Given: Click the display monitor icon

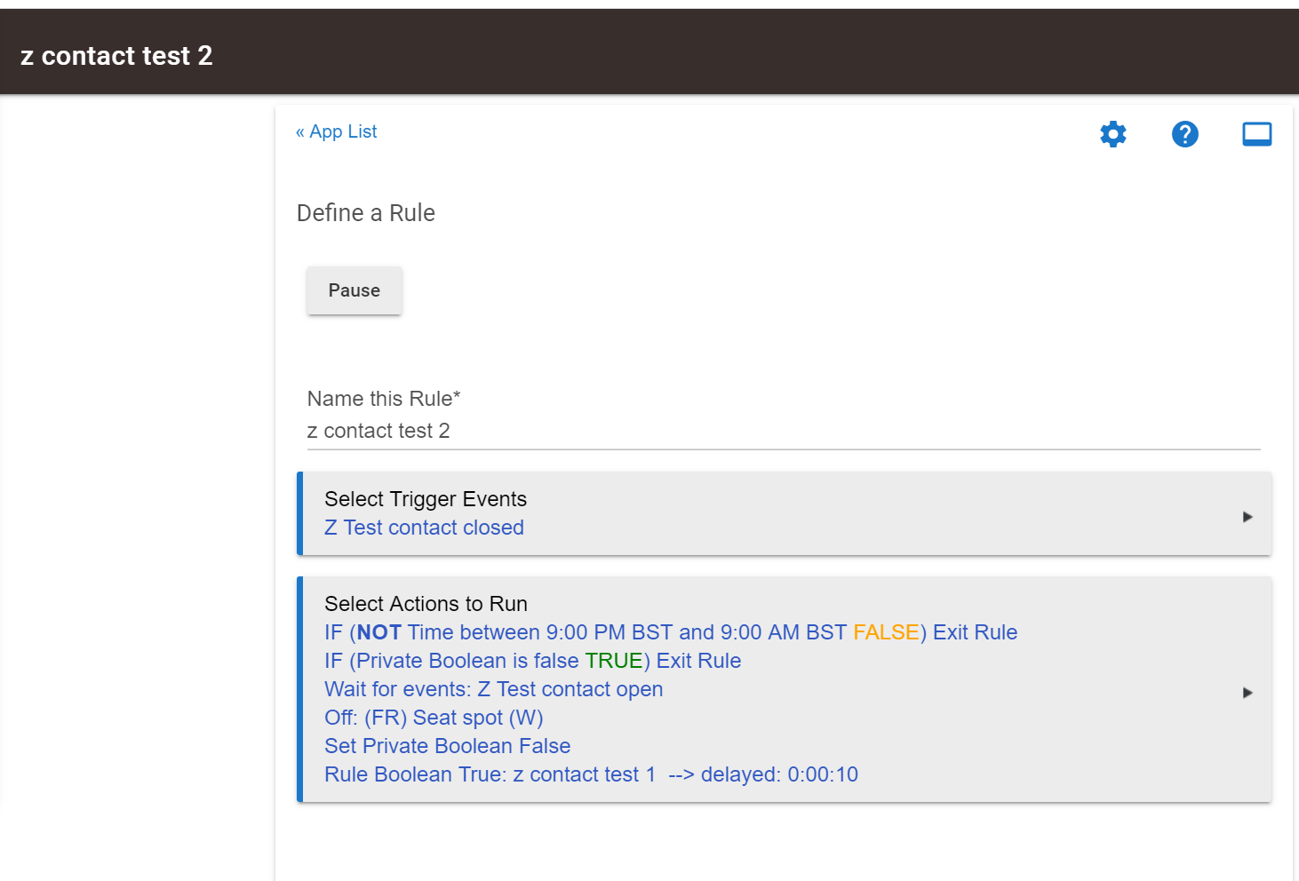Looking at the screenshot, I should tap(1256, 134).
